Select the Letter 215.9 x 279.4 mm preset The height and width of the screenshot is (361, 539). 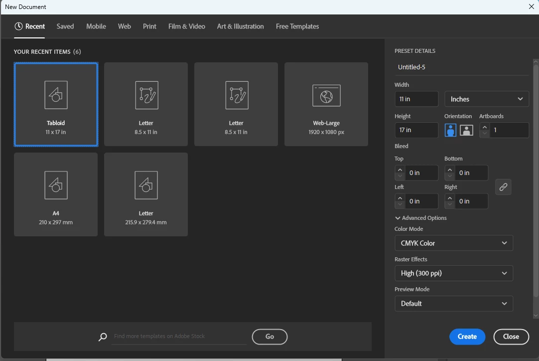pyautogui.click(x=146, y=194)
